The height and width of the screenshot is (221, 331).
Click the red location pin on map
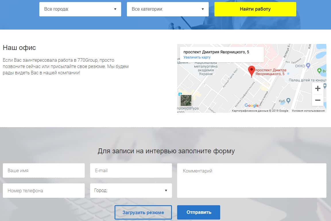pos(251,71)
